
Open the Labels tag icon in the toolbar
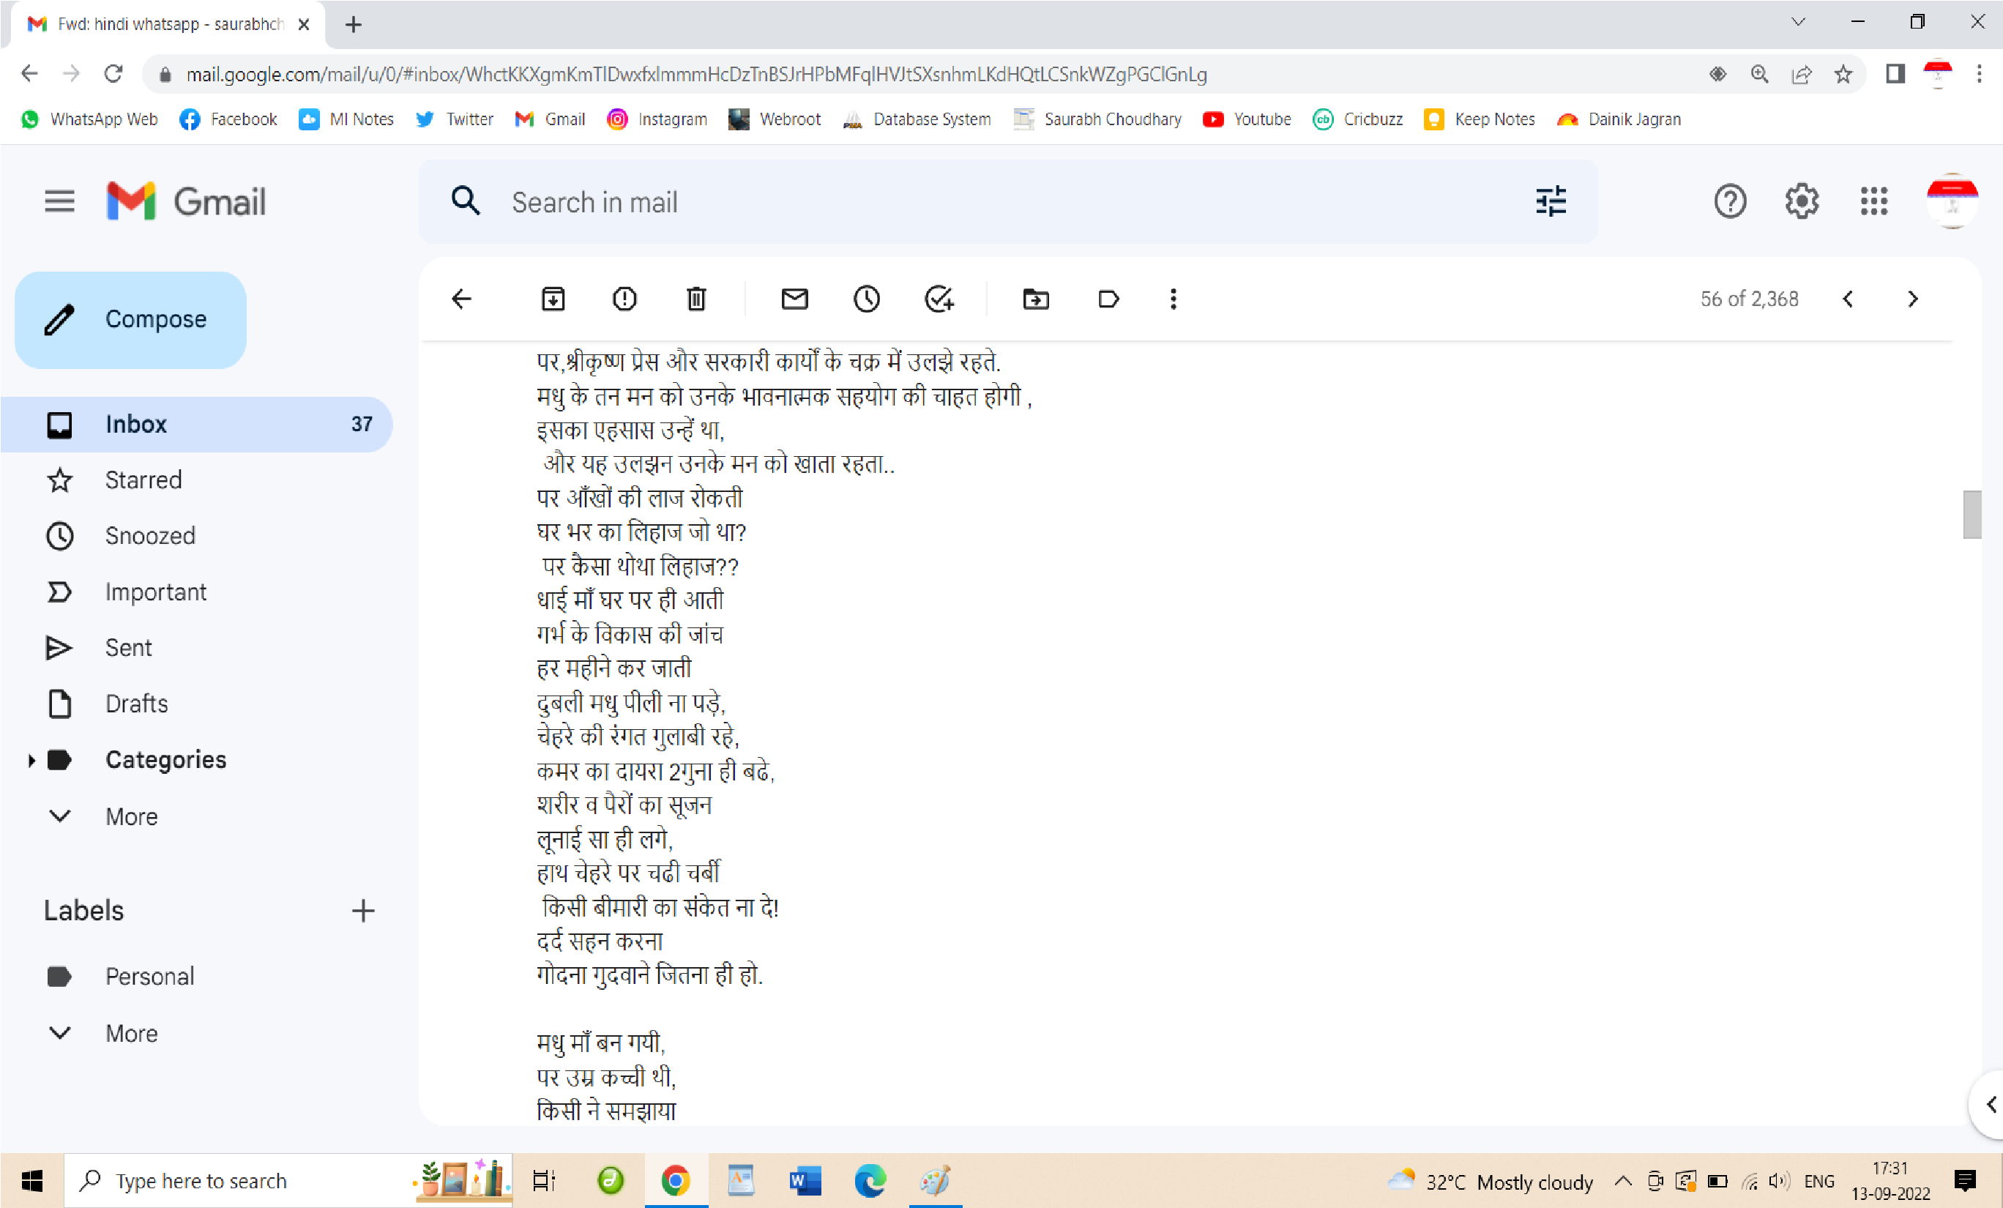pyautogui.click(x=1108, y=299)
